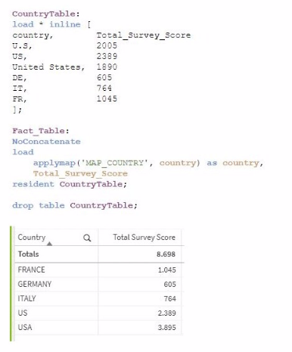292x352 pixels.
Task: Click the resident CountryTable line
Action: point(70,184)
